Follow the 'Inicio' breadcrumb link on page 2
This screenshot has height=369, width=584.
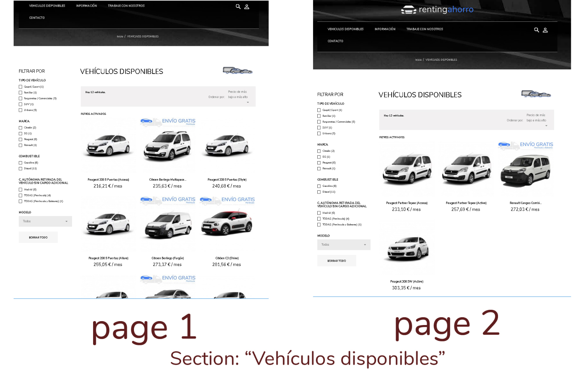[x=419, y=60]
